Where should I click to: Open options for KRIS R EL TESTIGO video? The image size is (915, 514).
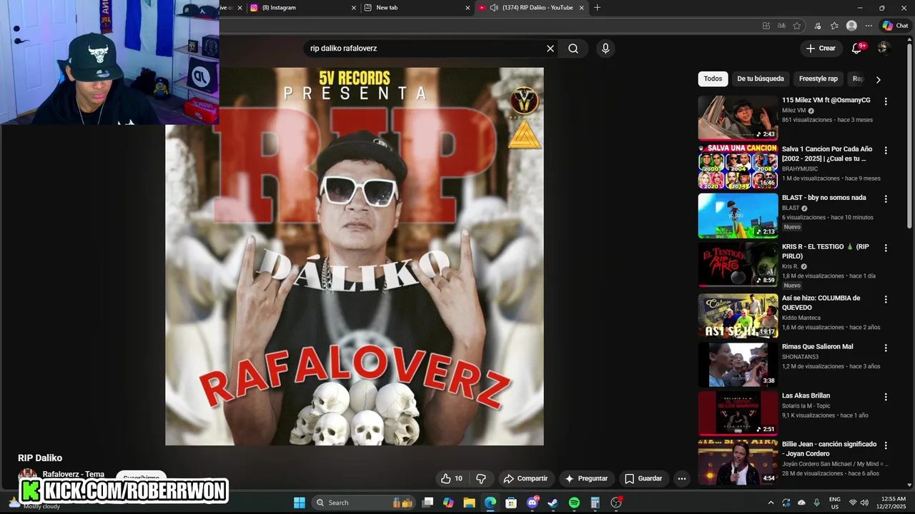886,248
